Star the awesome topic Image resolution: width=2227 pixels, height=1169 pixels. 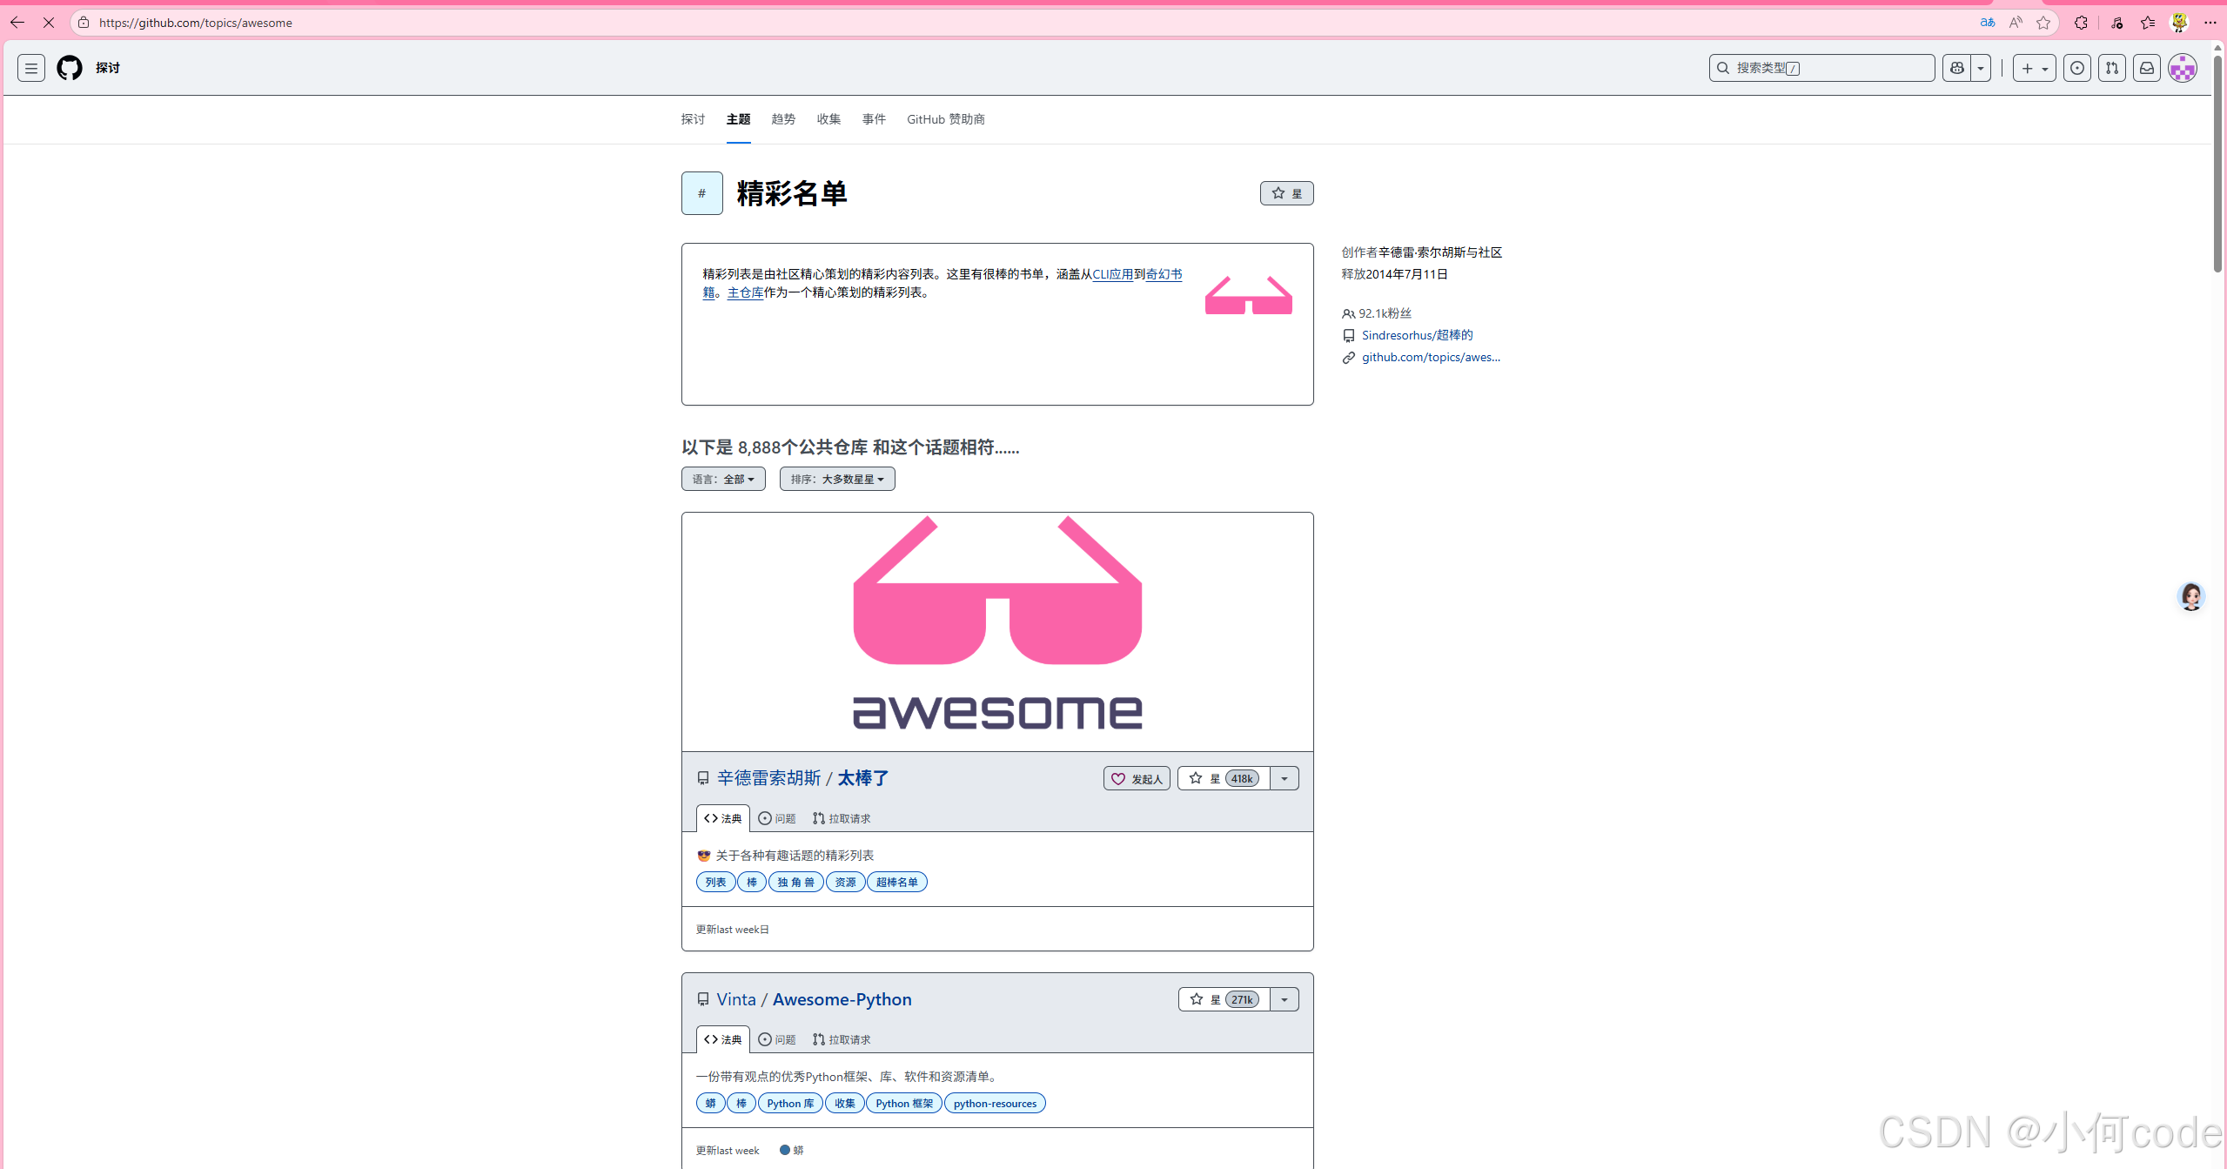click(x=1286, y=193)
